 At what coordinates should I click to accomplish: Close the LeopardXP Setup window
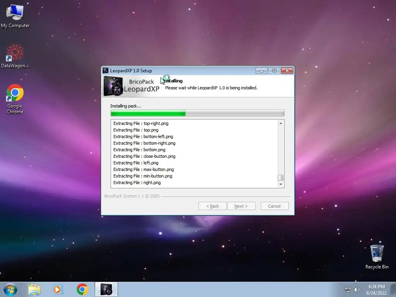coord(287,71)
